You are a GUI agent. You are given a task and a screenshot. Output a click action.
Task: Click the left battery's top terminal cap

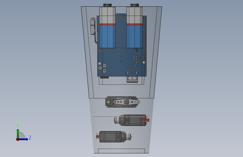pyautogui.click(x=107, y=5)
